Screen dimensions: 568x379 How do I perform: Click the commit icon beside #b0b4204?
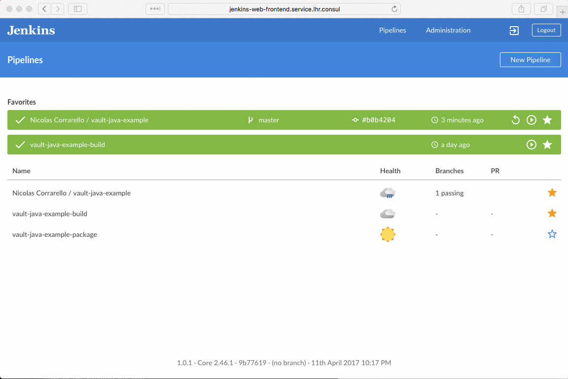tap(355, 120)
